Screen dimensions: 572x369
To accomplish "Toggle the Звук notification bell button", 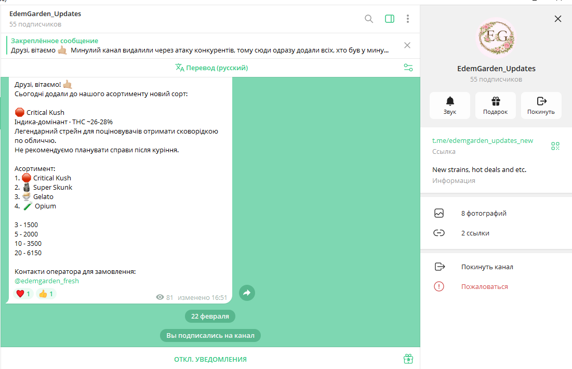I will (450, 106).
